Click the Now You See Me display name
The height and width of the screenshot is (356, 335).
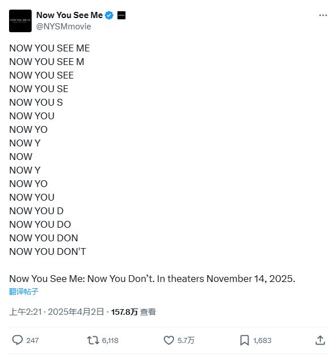pos(69,15)
